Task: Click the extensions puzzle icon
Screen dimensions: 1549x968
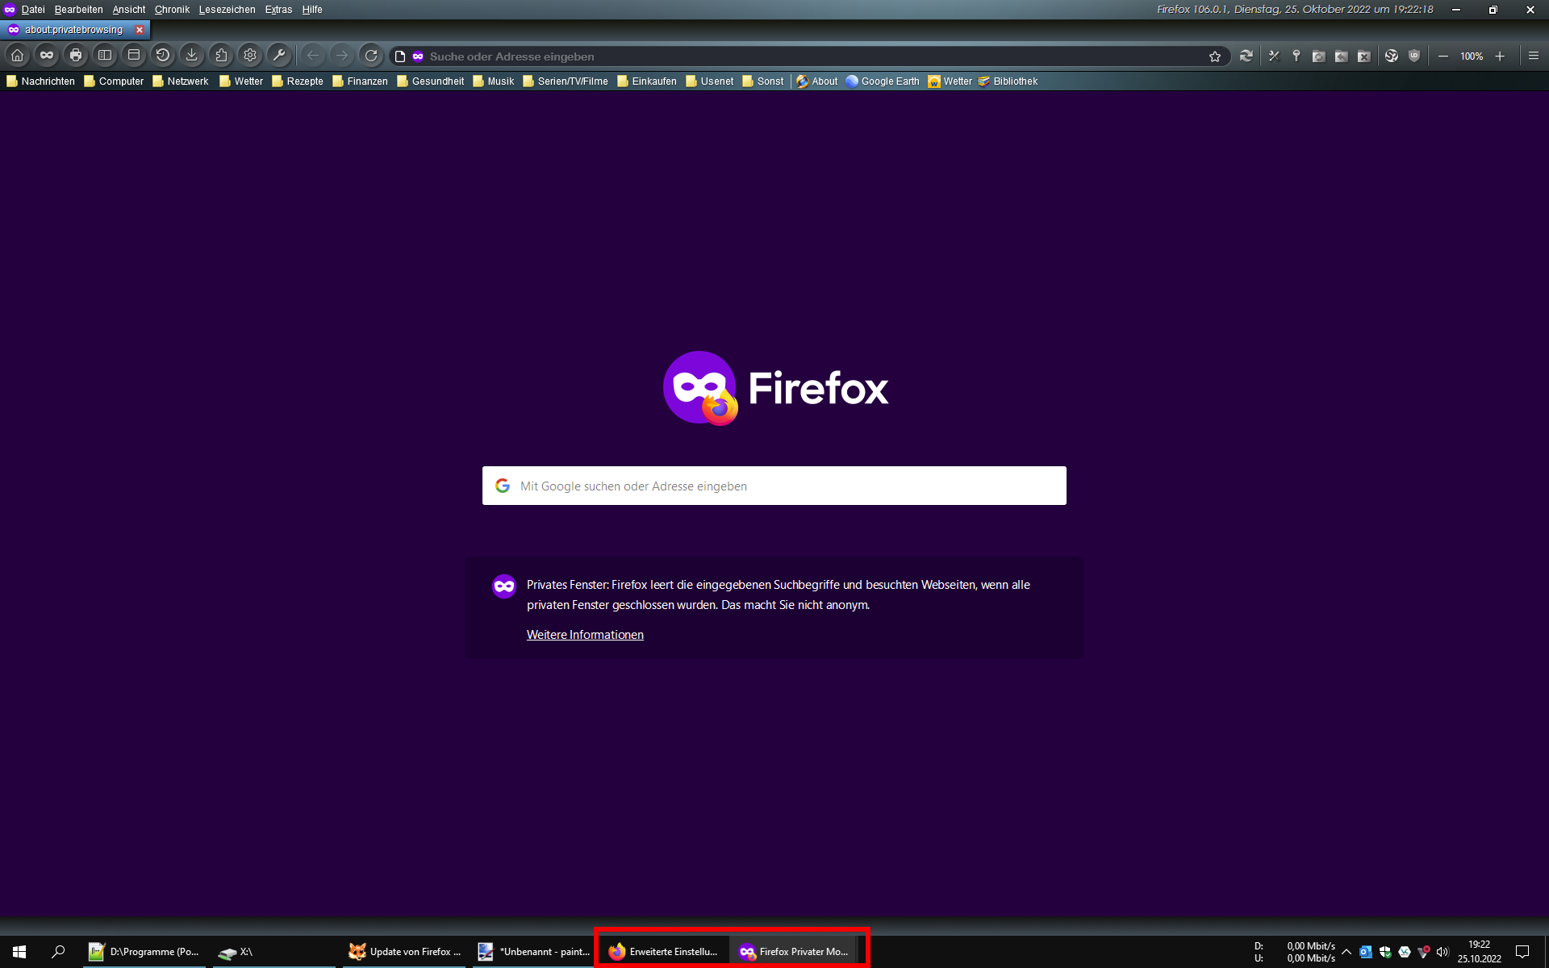Action: pos(220,56)
